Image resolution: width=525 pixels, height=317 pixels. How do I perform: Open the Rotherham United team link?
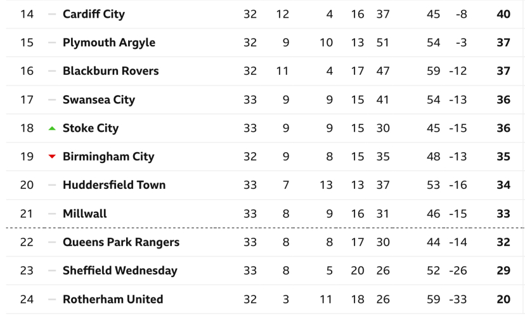pos(113,299)
